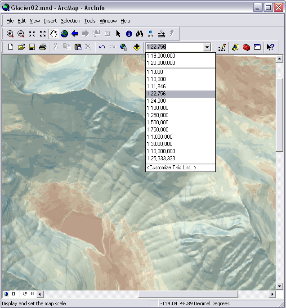
Task: Open the Find binoculars tool
Action: click(x=140, y=34)
